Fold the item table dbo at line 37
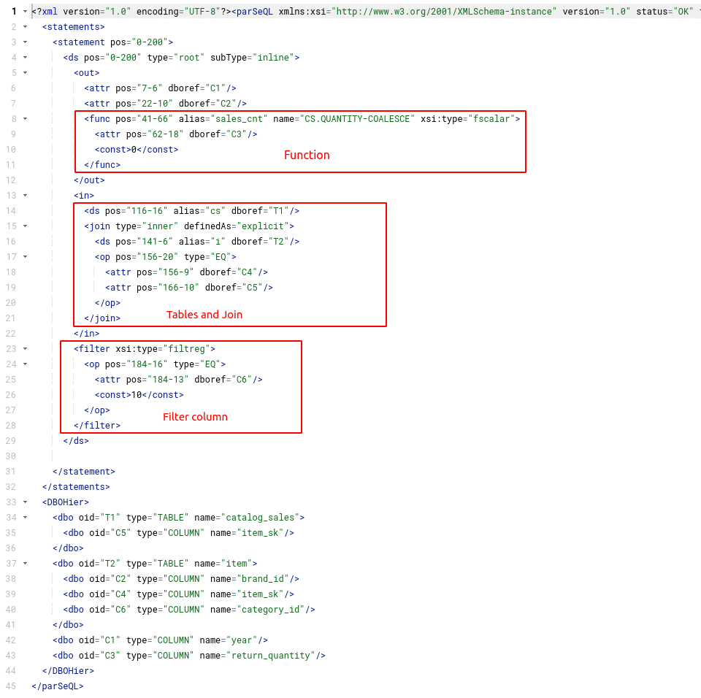 [25, 564]
